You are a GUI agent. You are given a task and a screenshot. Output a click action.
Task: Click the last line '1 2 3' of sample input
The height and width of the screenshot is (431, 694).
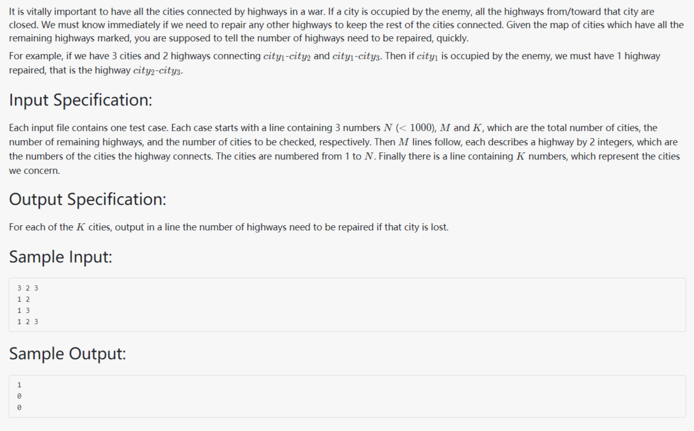tap(28, 321)
